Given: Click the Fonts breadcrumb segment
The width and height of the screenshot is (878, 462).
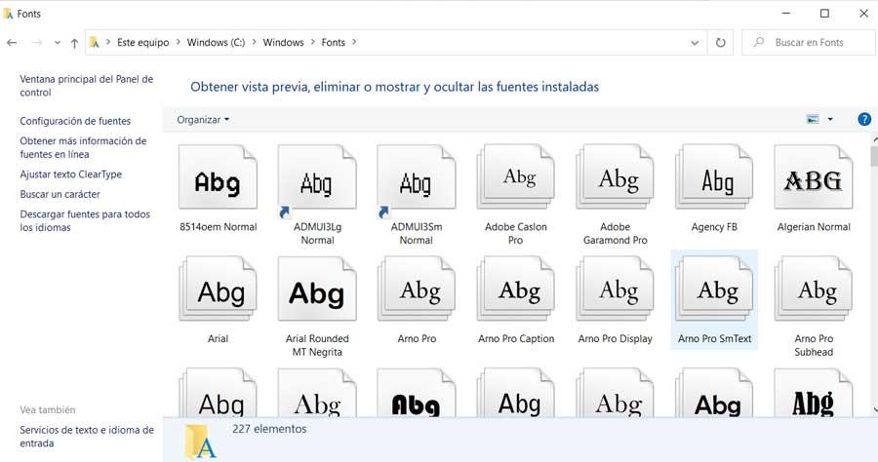Looking at the screenshot, I should click(x=334, y=43).
